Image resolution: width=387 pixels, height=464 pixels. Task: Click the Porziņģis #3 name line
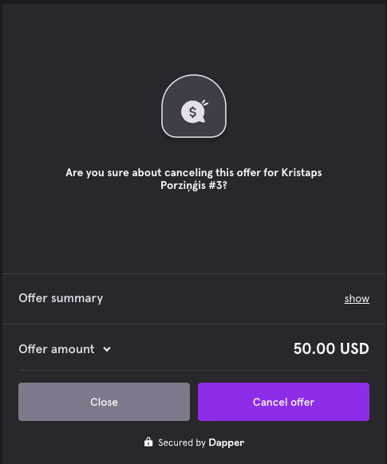(x=194, y=186)
